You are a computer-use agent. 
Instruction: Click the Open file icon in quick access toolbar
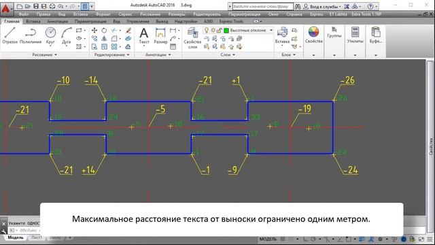27,6
